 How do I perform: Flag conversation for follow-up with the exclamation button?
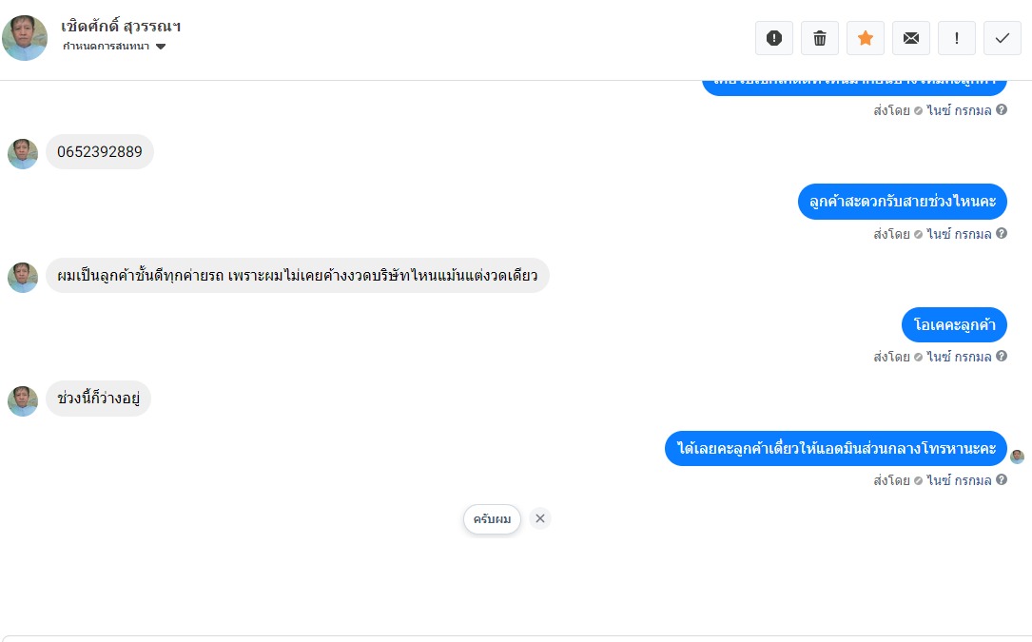point(957,38)
